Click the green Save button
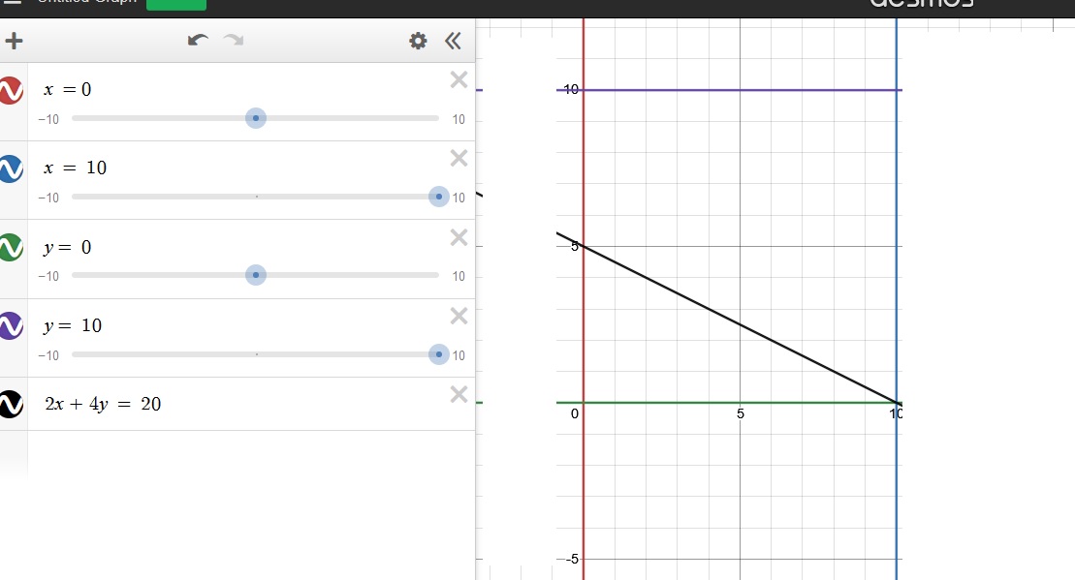Image resolution: width=1075 pixels, height=580 pixels. click(x=175, y=4)
